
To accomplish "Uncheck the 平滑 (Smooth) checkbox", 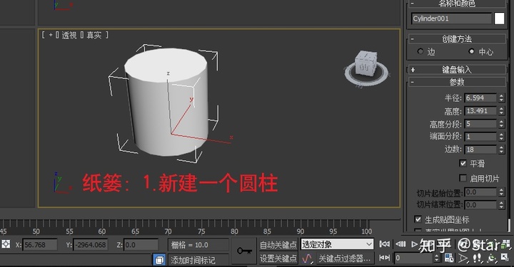I will [x=463, y=163].
